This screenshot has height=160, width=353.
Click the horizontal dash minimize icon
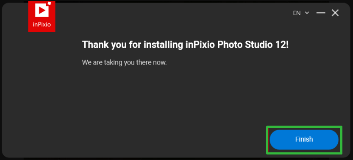coord(321,13)
